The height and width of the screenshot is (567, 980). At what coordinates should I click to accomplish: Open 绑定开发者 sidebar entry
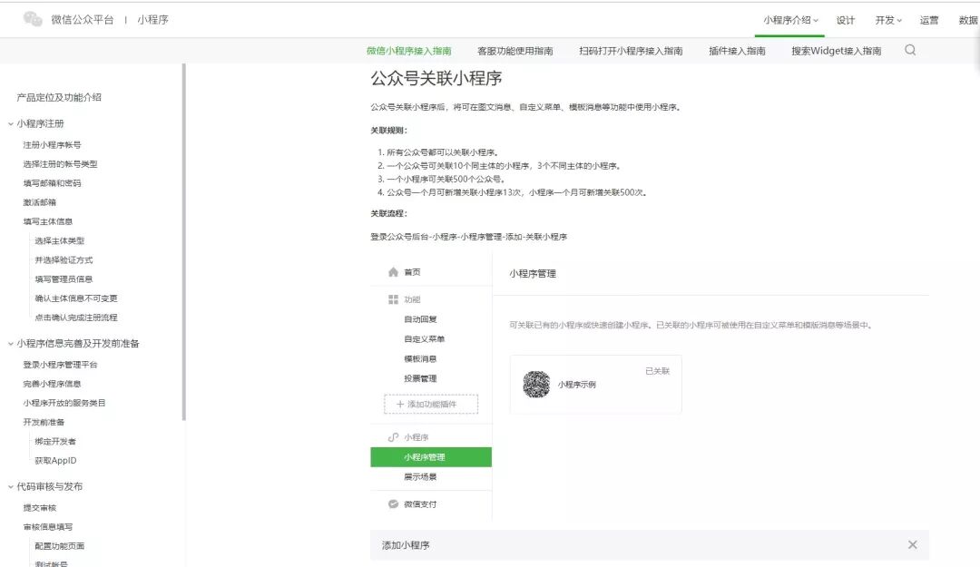click(x=55, y=441)
